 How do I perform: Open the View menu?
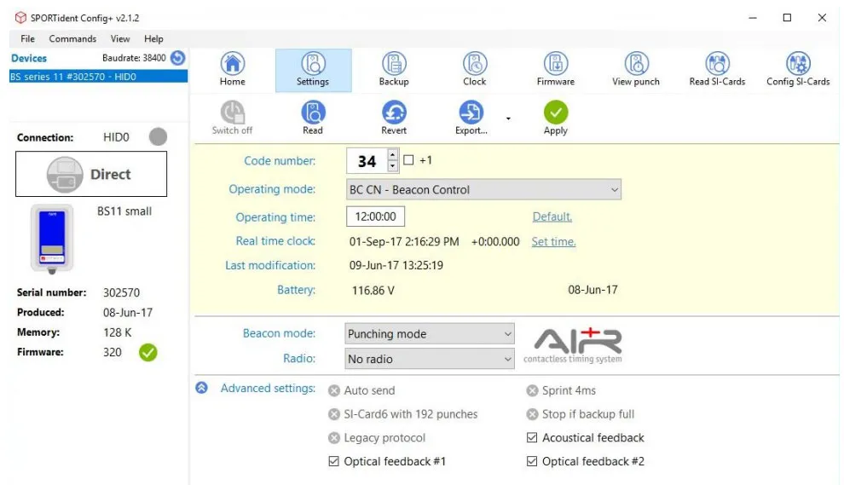pos(120,38)
